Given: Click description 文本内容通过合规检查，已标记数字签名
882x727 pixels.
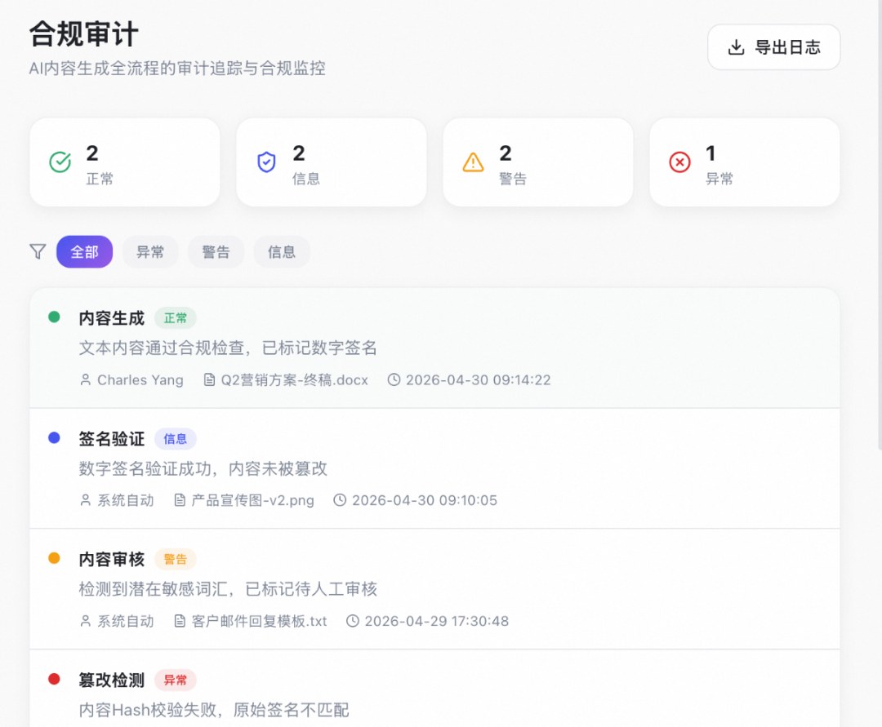Looking at the screenshot, I should 228,348.
